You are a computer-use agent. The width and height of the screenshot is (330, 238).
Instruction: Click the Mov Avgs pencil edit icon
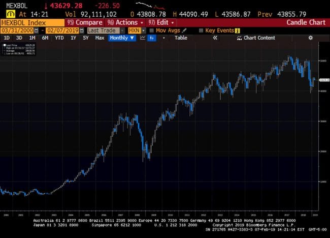184,31
